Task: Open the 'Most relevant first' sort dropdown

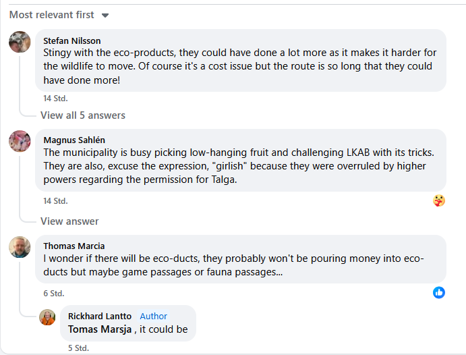Action: tap(59, 15)
